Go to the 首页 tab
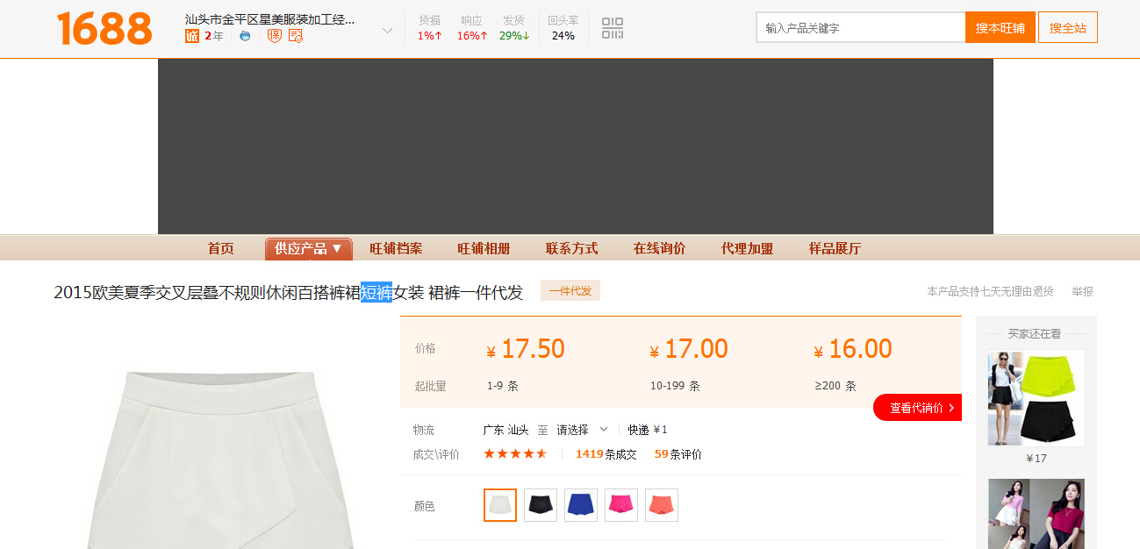The image size is (1140, 549). (220, 248)
